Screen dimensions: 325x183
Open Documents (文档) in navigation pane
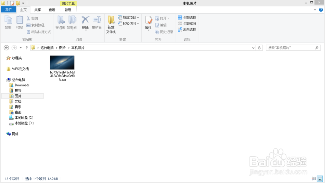point(15,101)
